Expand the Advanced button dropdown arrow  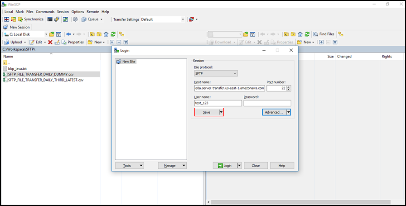point(289,112)
